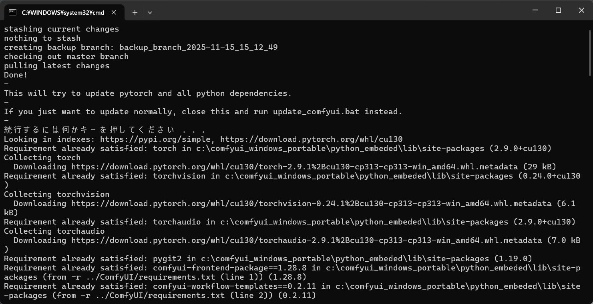The image size is (593, 304).
Task: Click the torchaudio-2.9.1 metadata download URL
Action: [x=306, y=240]
